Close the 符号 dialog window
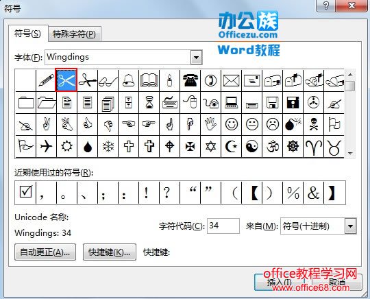The width and height of the screenshot is (370, 299). [351, 5]
